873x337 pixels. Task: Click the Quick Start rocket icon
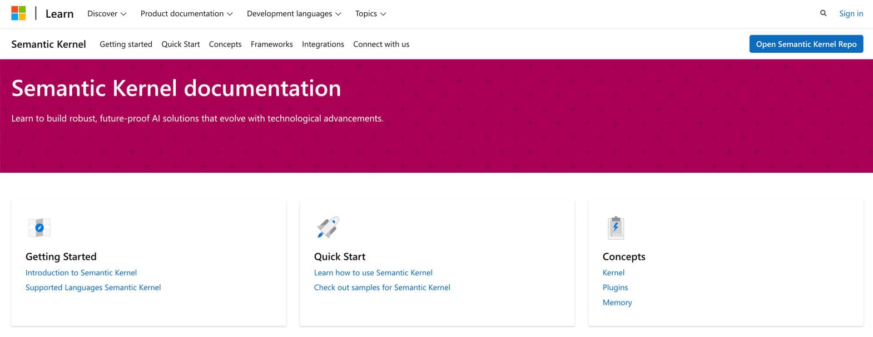(328, 228)
